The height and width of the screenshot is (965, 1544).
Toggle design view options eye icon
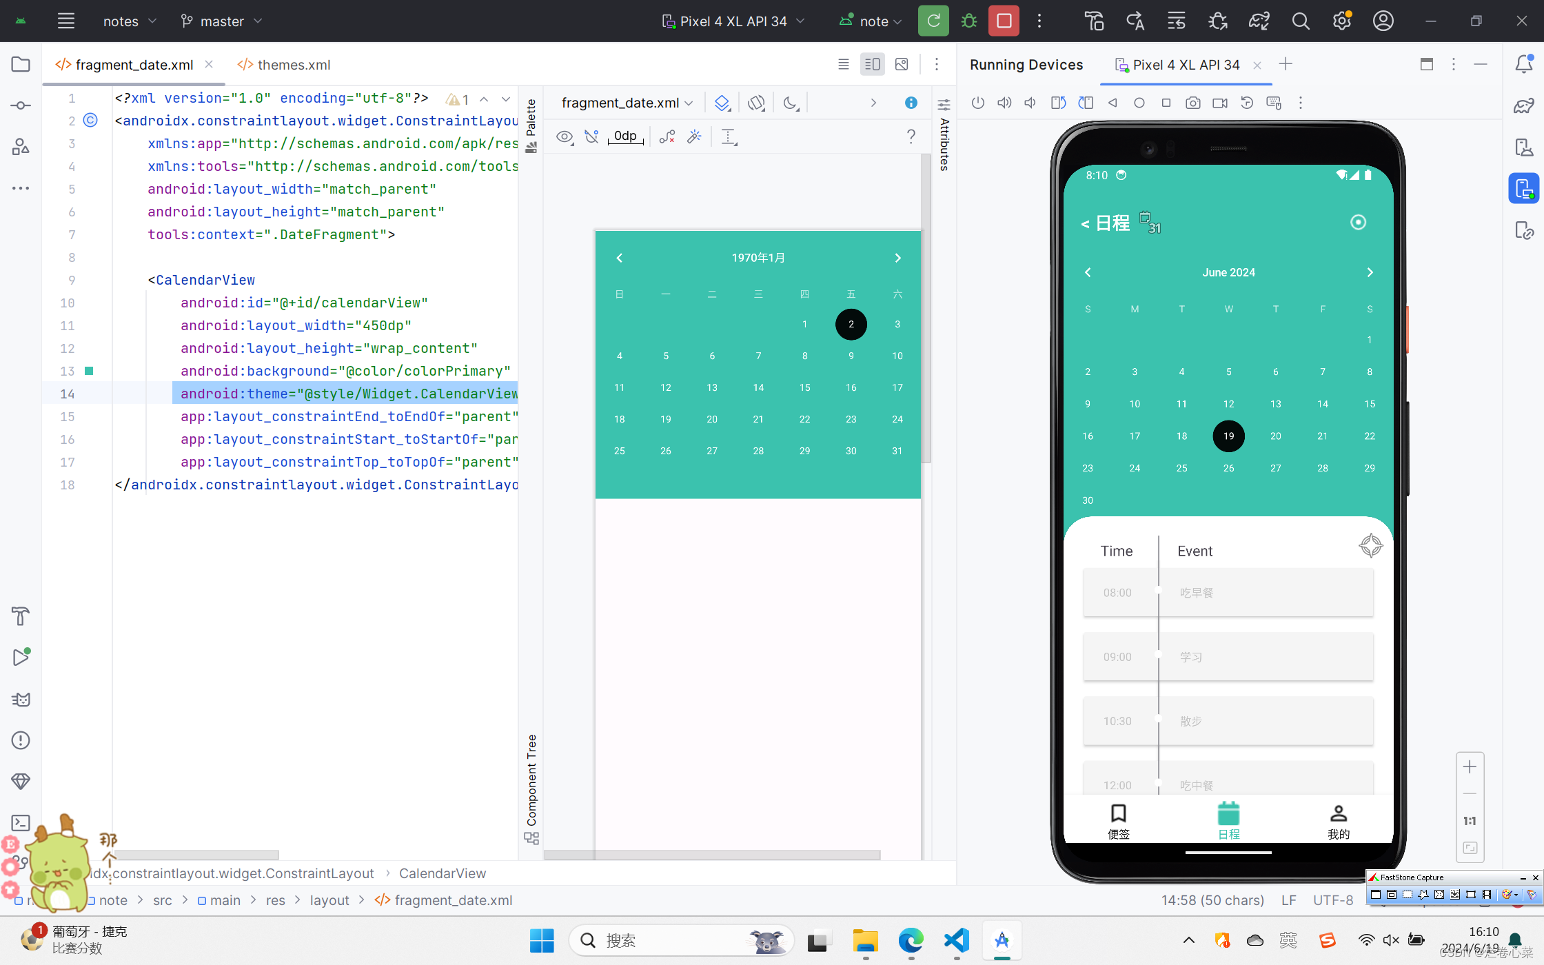pyautogui.click(x=565, y=136)
